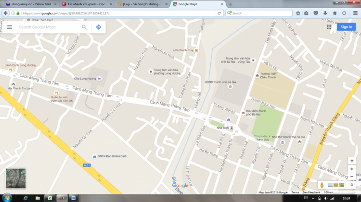Open directions with the blue diamond icon

pos(99,27)
